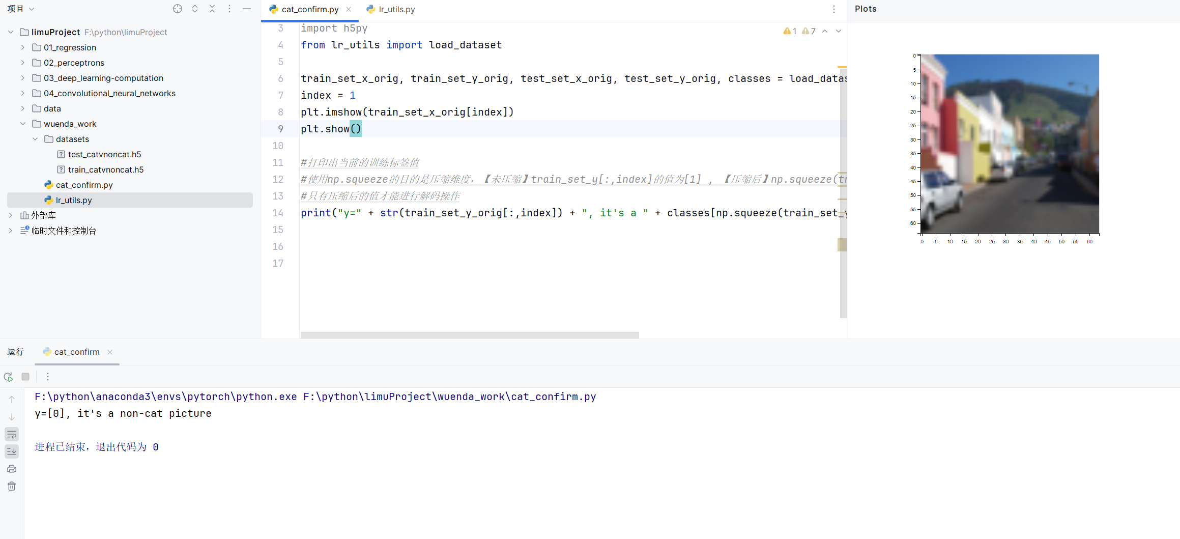
Task: Click the print console output icon
Action: (12, 469)
